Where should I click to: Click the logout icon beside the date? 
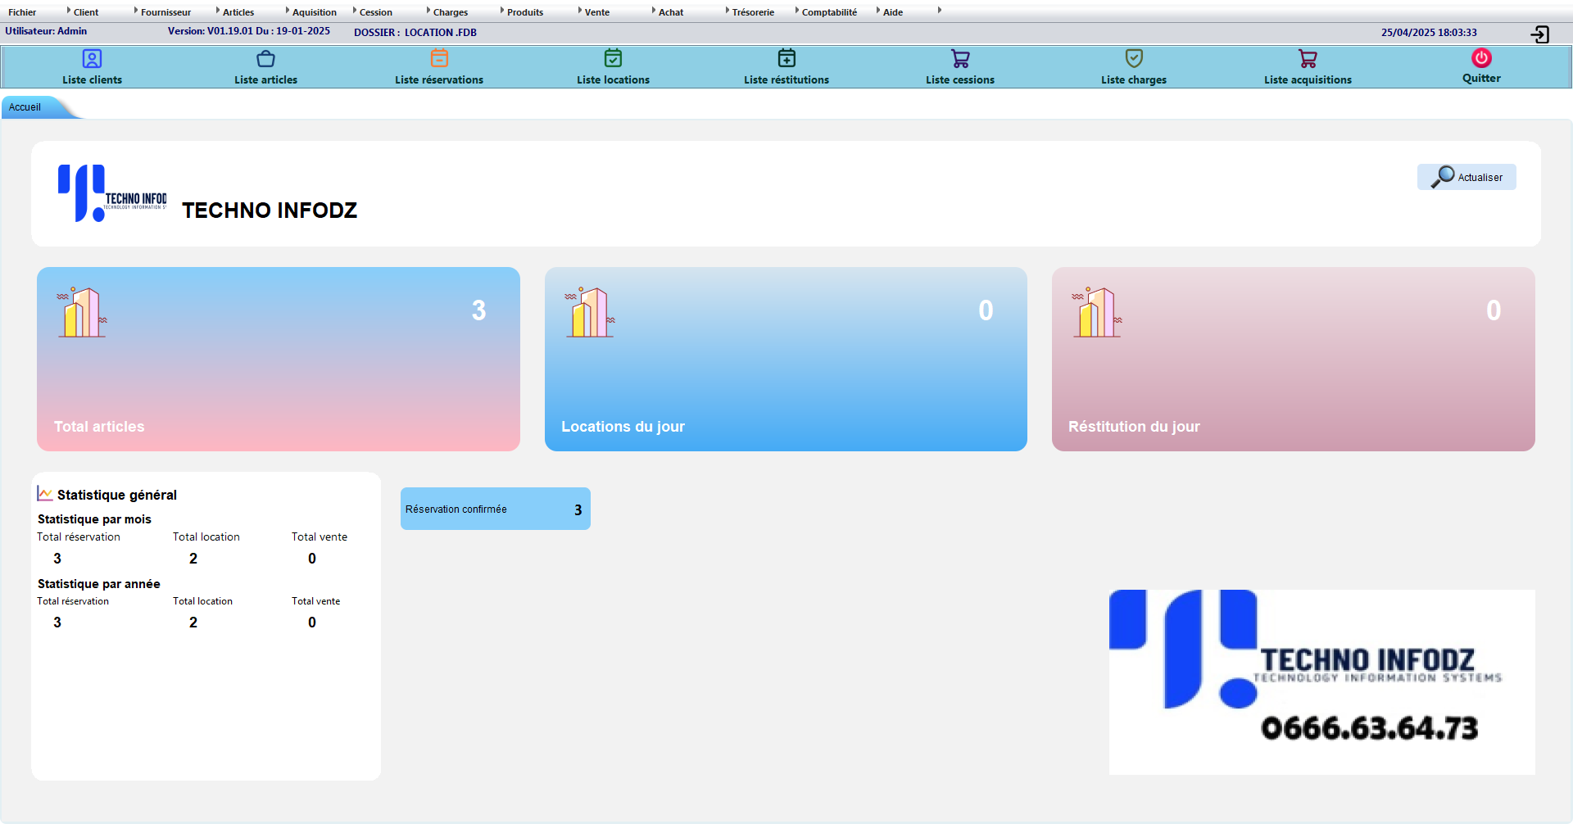click(1539, 34)
